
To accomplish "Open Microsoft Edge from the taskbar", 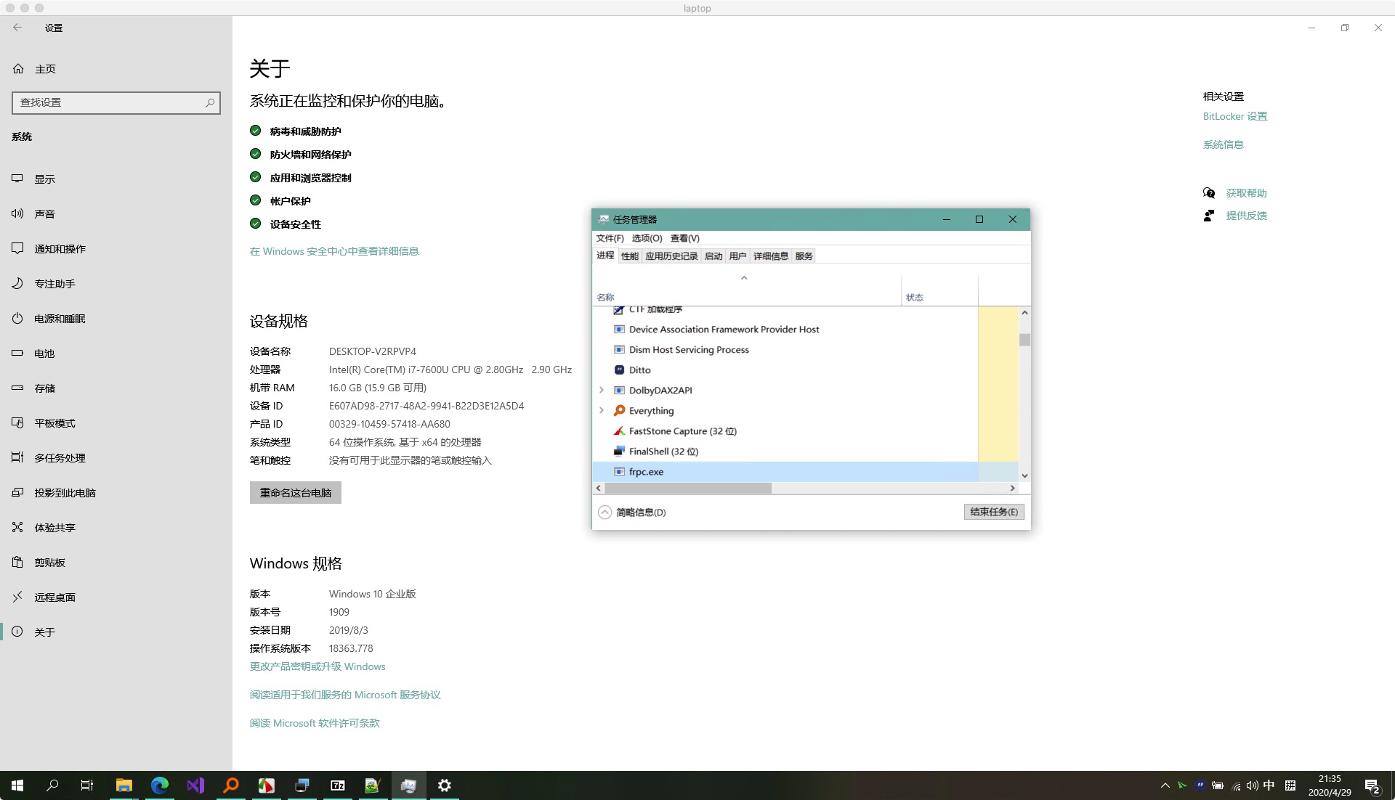I will click(x=160, y=785).
